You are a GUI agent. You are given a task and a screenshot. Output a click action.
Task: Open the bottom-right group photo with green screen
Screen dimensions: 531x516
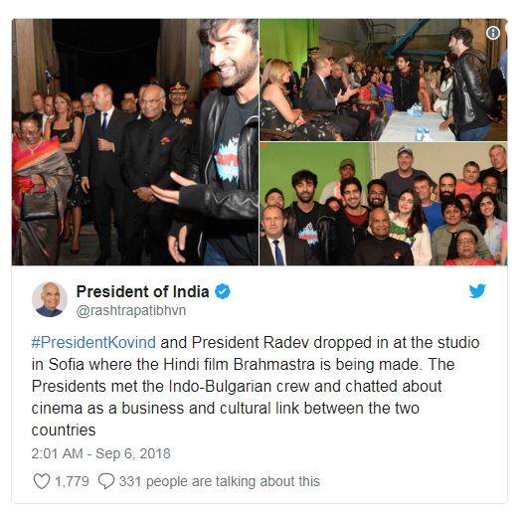coord(384,204)
